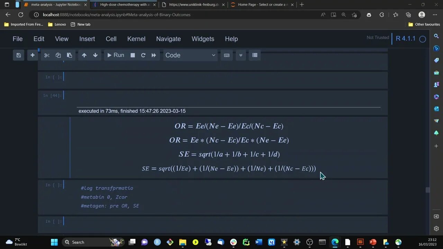Open the Edit menu
Screen dimensions: 443x249
point(39,39)
